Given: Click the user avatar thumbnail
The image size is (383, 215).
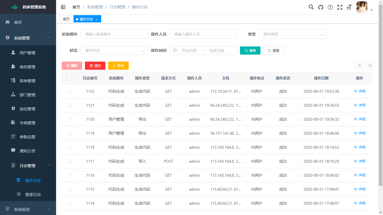Looking at the screenshot, I should click(x=362, y=7).
